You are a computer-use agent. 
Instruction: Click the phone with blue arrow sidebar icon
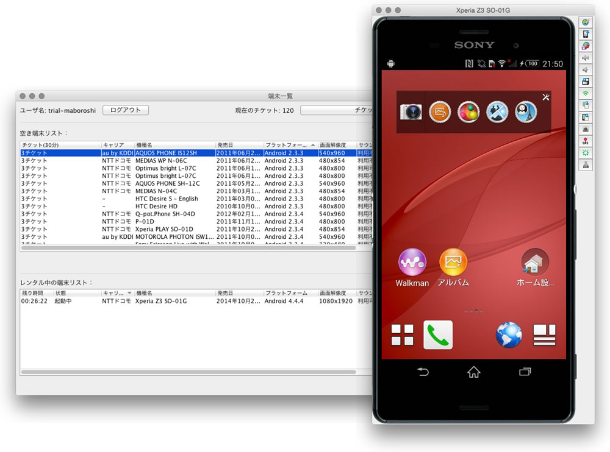pyautogui.click(x=586, y=34)
